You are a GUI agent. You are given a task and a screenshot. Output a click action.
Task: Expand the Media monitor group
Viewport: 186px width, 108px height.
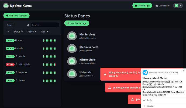17,56
